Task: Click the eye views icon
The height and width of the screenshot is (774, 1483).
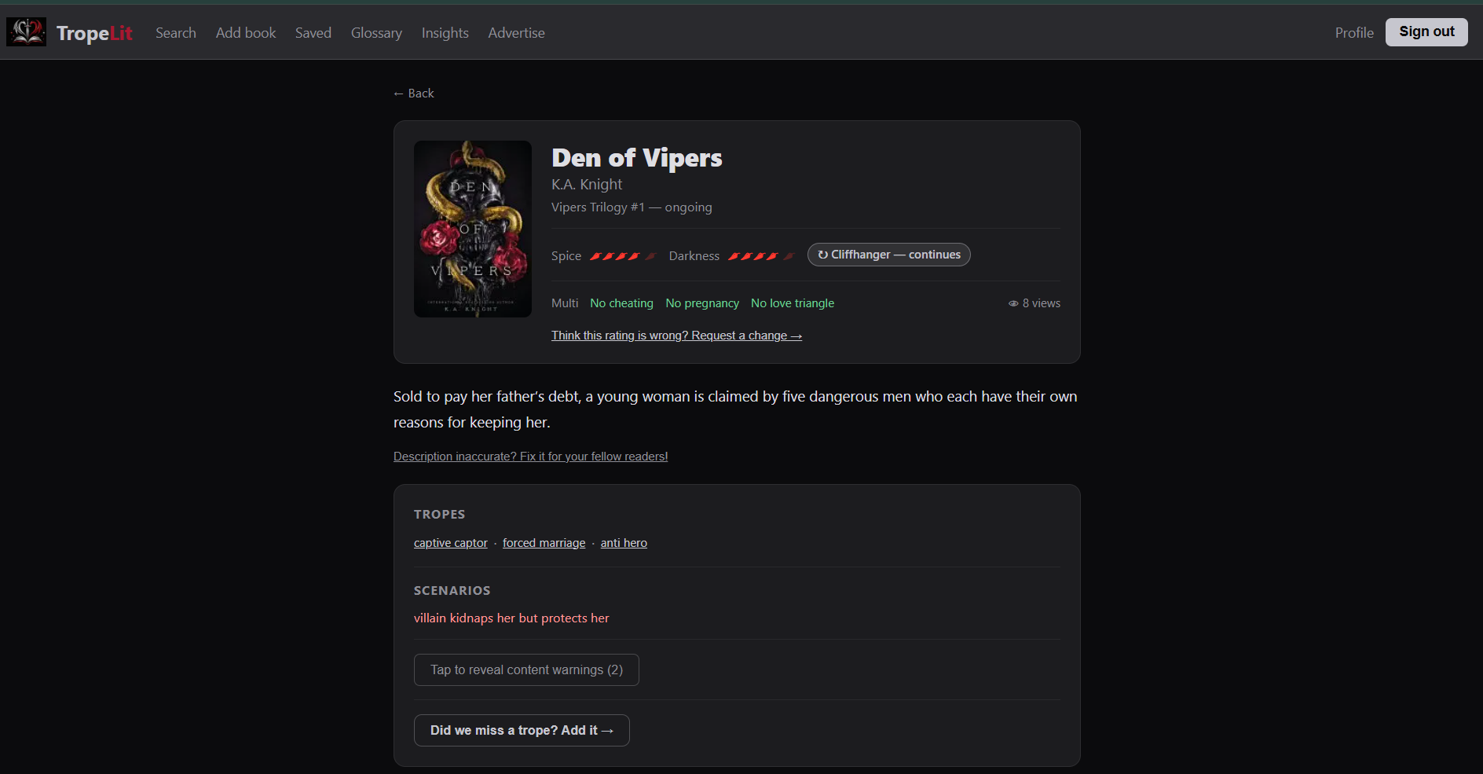Action: tap(1013, 303)
